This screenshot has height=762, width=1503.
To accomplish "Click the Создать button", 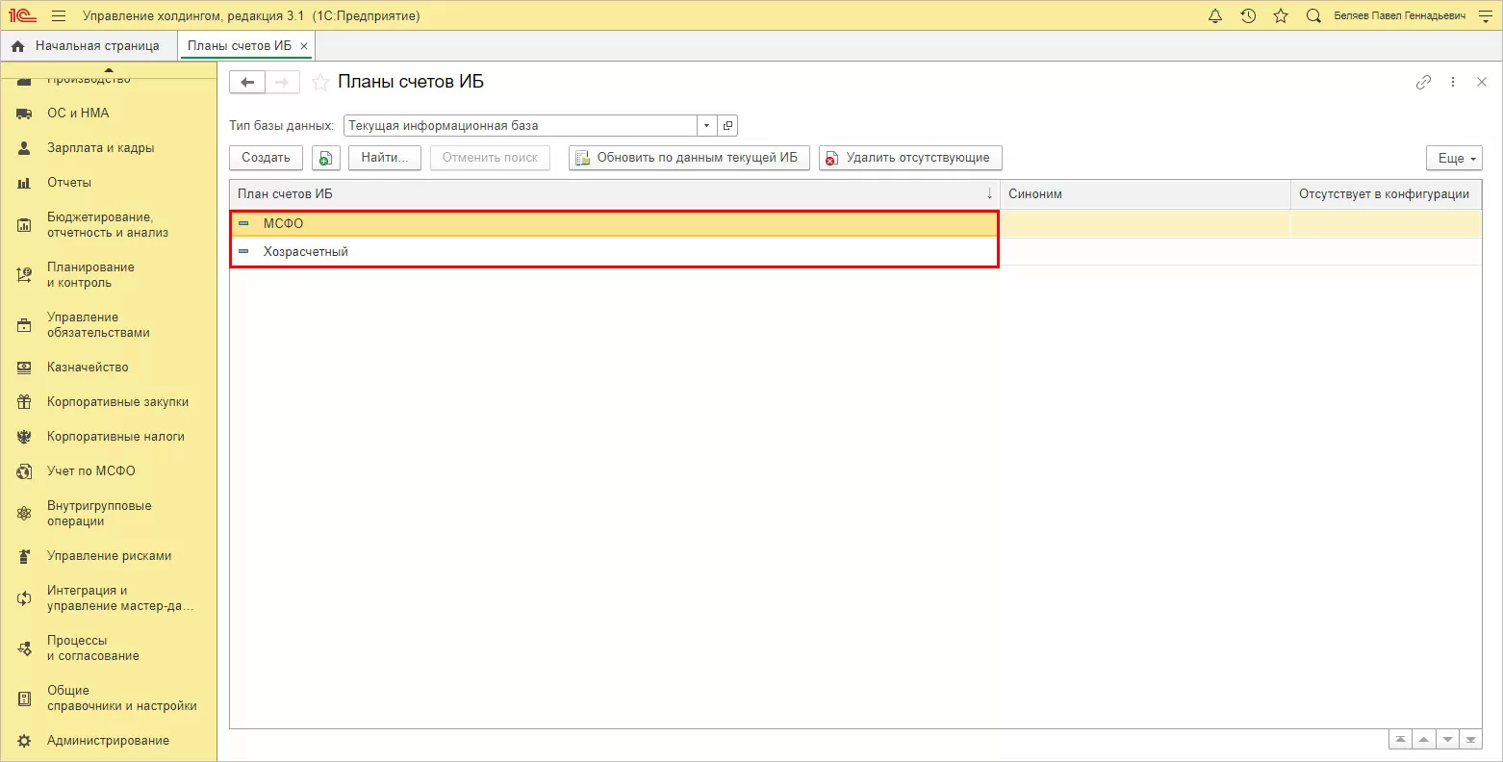I will click(266, 158).
